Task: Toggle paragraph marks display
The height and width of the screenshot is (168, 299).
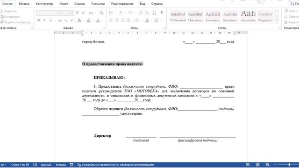Action: tap(162, 13)
